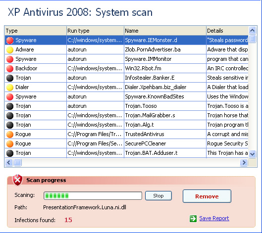This screenshot has height=233, width=262.
Task: Select the SecurePCCleaner entry
Action: point(165,143)
